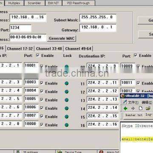Uncheck Enable for port 10009

point(138,66)
